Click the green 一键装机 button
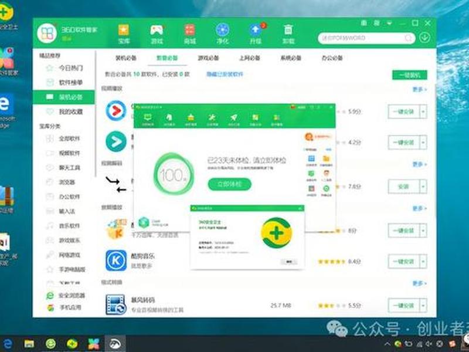The height and width of the screenshot is (352, 469). pyautogui.click(x=409, y=75)
